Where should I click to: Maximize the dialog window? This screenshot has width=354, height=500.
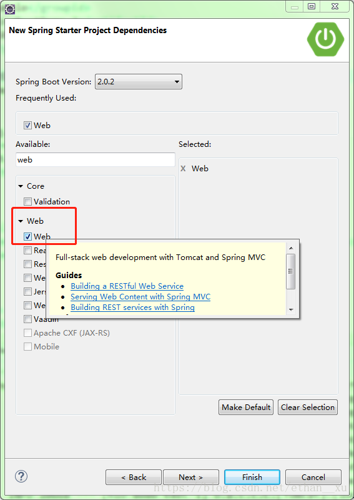pos(312,6)
